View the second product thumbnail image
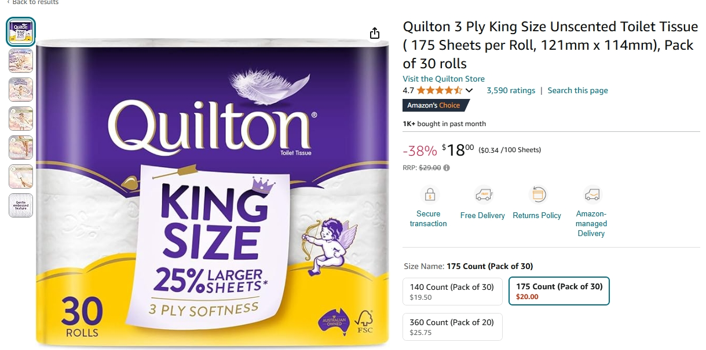 pos(21,61)
